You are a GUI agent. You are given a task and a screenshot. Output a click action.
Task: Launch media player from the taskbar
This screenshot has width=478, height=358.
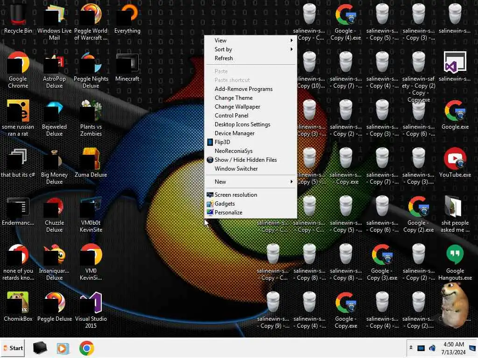63,348
